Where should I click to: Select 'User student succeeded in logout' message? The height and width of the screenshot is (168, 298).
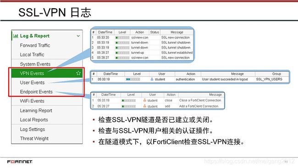click(x=225, y=79)
